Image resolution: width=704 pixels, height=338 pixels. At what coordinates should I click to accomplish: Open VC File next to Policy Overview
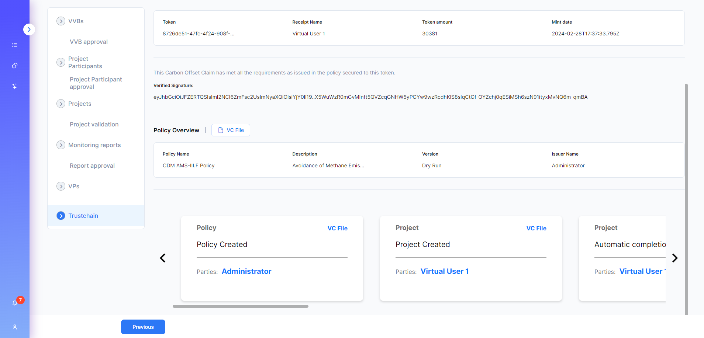[x=231, y=130]
